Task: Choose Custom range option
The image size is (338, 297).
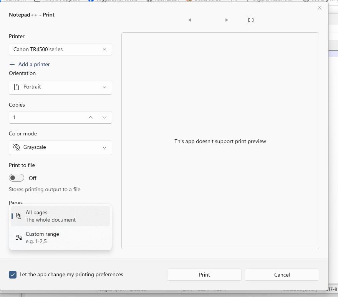Action: (60, 238)
